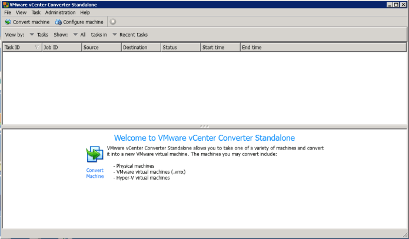Click the Convert Machine link text

(x=95, y=173)
